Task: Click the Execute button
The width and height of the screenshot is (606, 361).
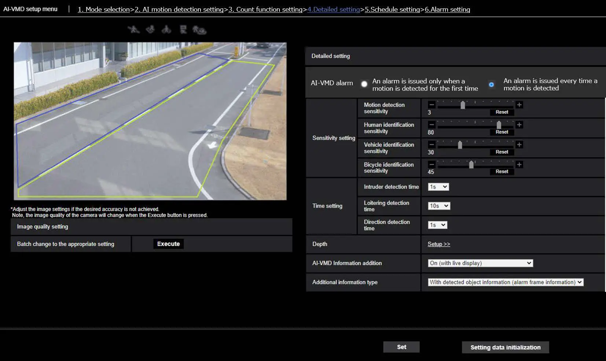Action: point(168,244)
